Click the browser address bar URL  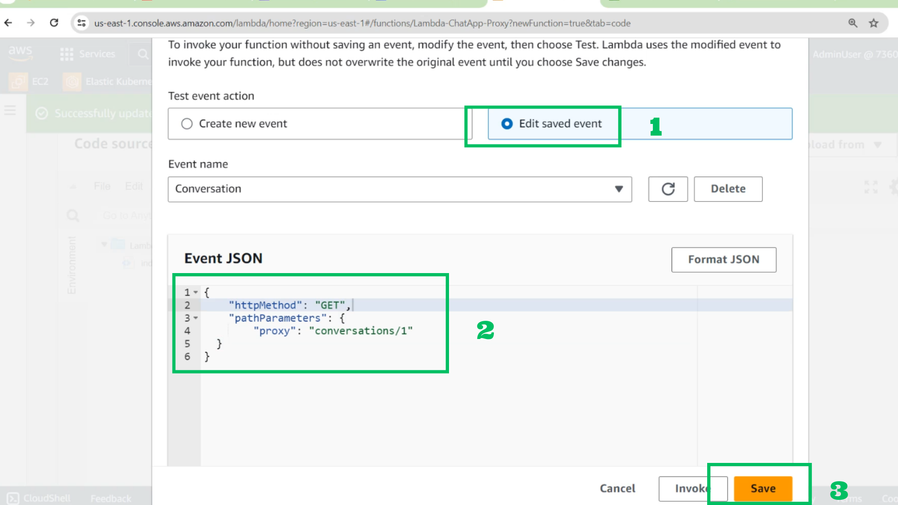pos(362,23)
